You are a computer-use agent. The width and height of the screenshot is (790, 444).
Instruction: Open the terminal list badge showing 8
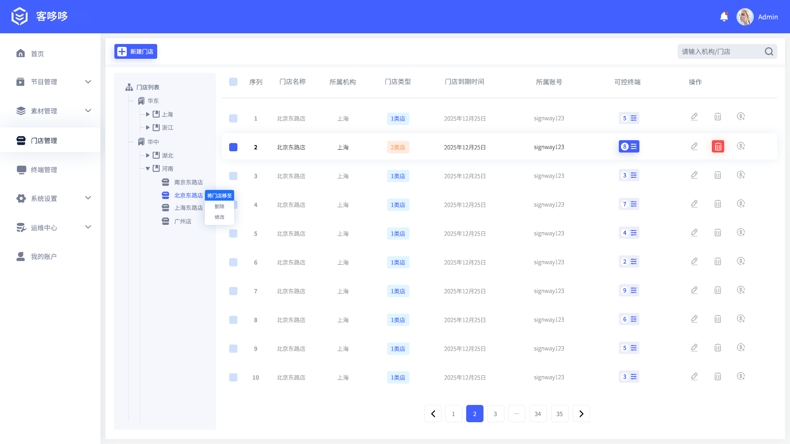click(629, 147)
